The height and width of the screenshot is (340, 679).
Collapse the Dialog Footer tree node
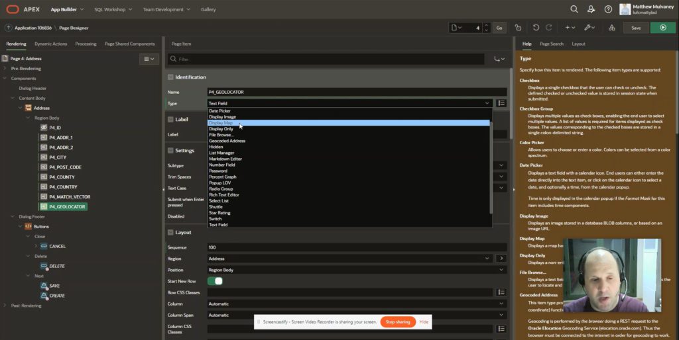pyautogui.click(x=13, y=216)
